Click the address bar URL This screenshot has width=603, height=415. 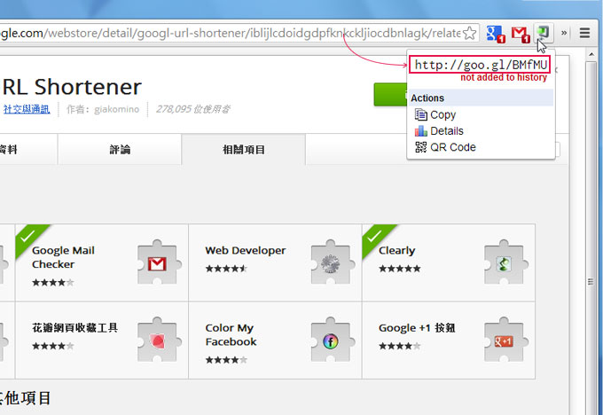(x=230, y=33)
